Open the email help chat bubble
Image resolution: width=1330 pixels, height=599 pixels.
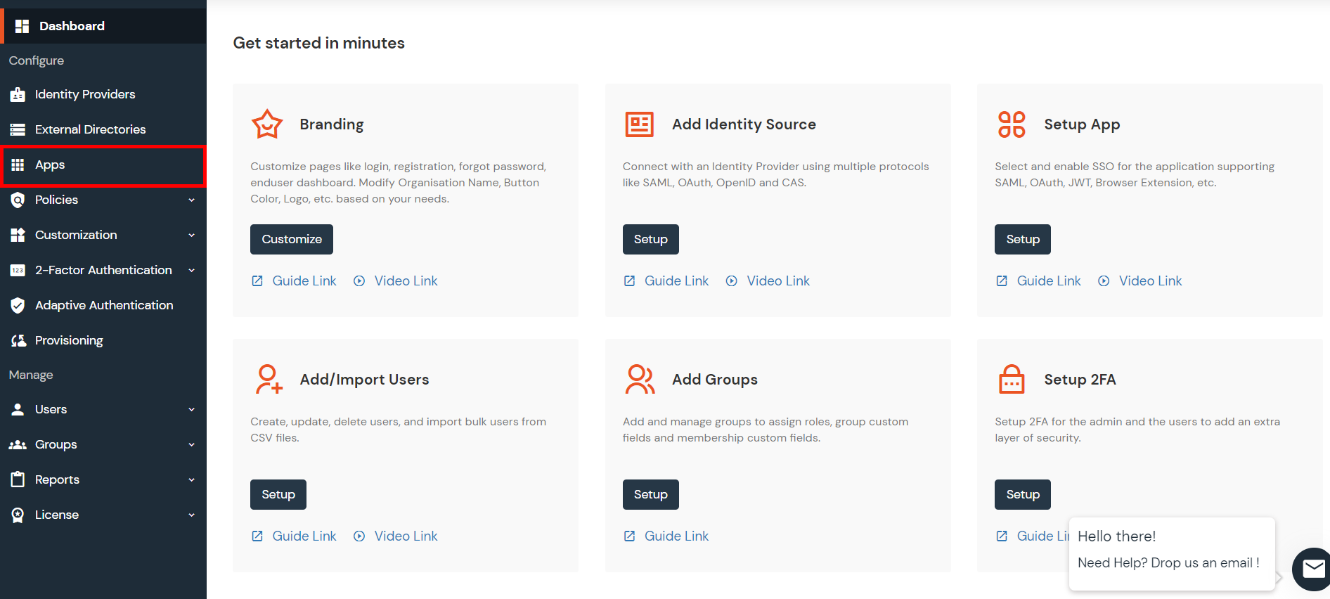(x=1312, y=568)
